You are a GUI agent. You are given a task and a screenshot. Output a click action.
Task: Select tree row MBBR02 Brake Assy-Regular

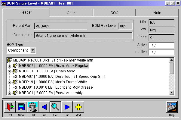[x=54, y=66]
